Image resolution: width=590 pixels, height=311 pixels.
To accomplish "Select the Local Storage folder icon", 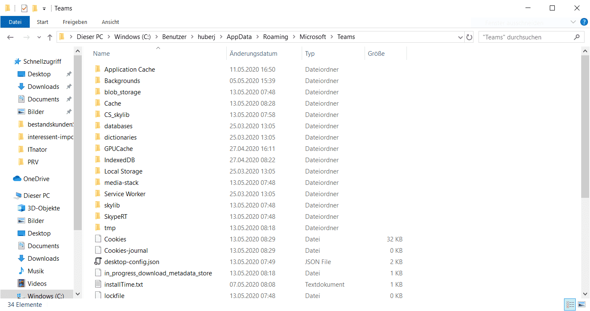I will coord(98,171).
